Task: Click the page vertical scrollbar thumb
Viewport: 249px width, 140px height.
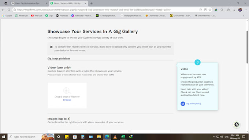Action: tap(247, 47)
